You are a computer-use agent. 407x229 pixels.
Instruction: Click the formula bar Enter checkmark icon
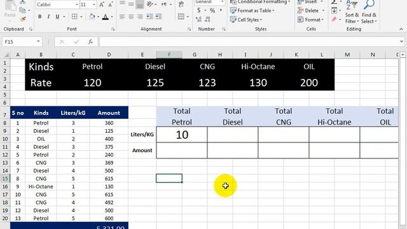coord(76,42)
